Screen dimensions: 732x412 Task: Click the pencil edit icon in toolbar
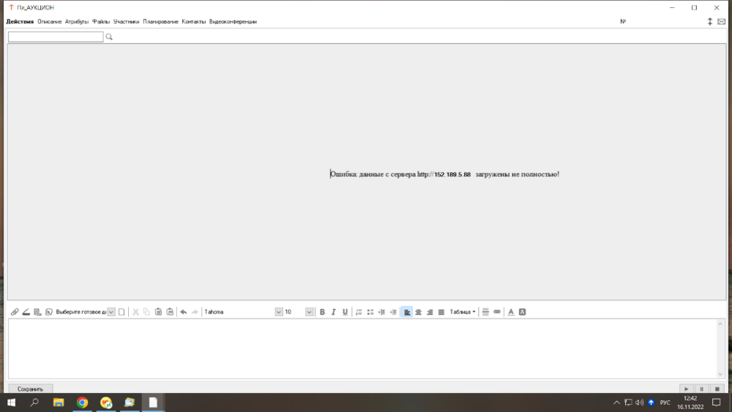(26, 312)
